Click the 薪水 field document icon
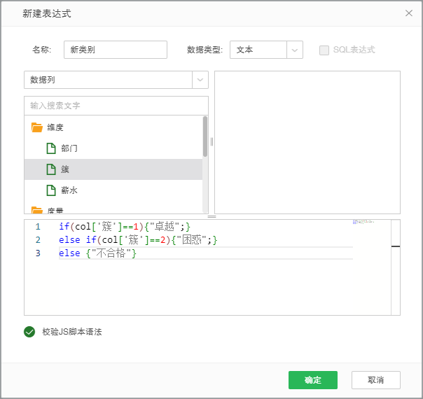The height and width of the screenshot is (399, 423). point(50,190)
